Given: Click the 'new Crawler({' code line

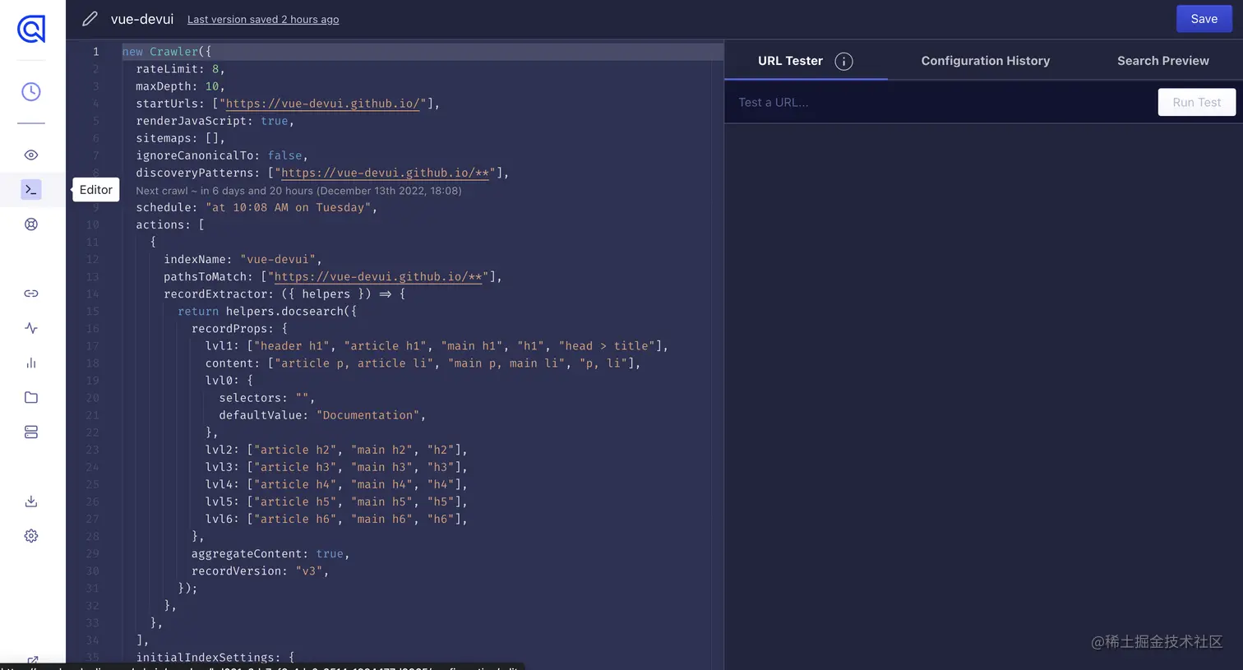Looking at the screenshot, I should point(167,52).
